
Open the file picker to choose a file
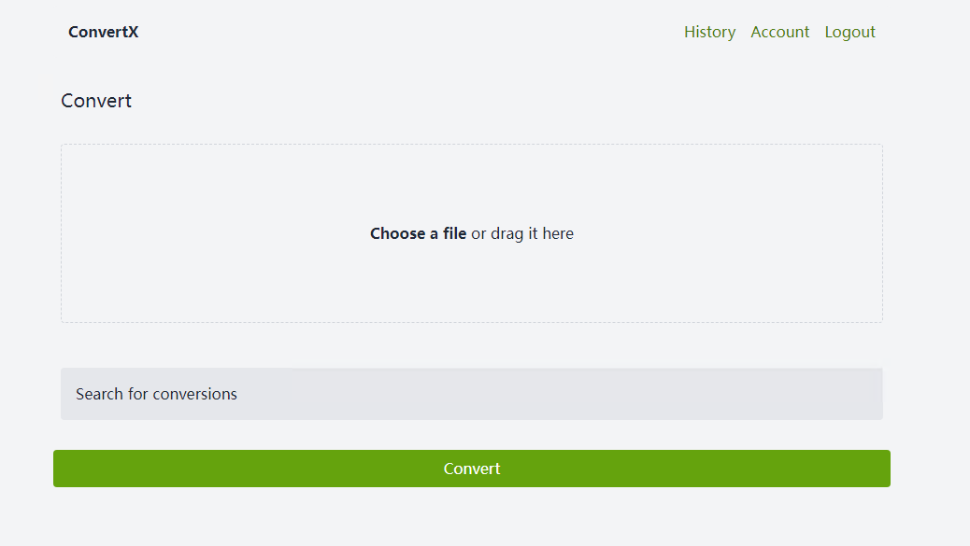click(418, 233)
